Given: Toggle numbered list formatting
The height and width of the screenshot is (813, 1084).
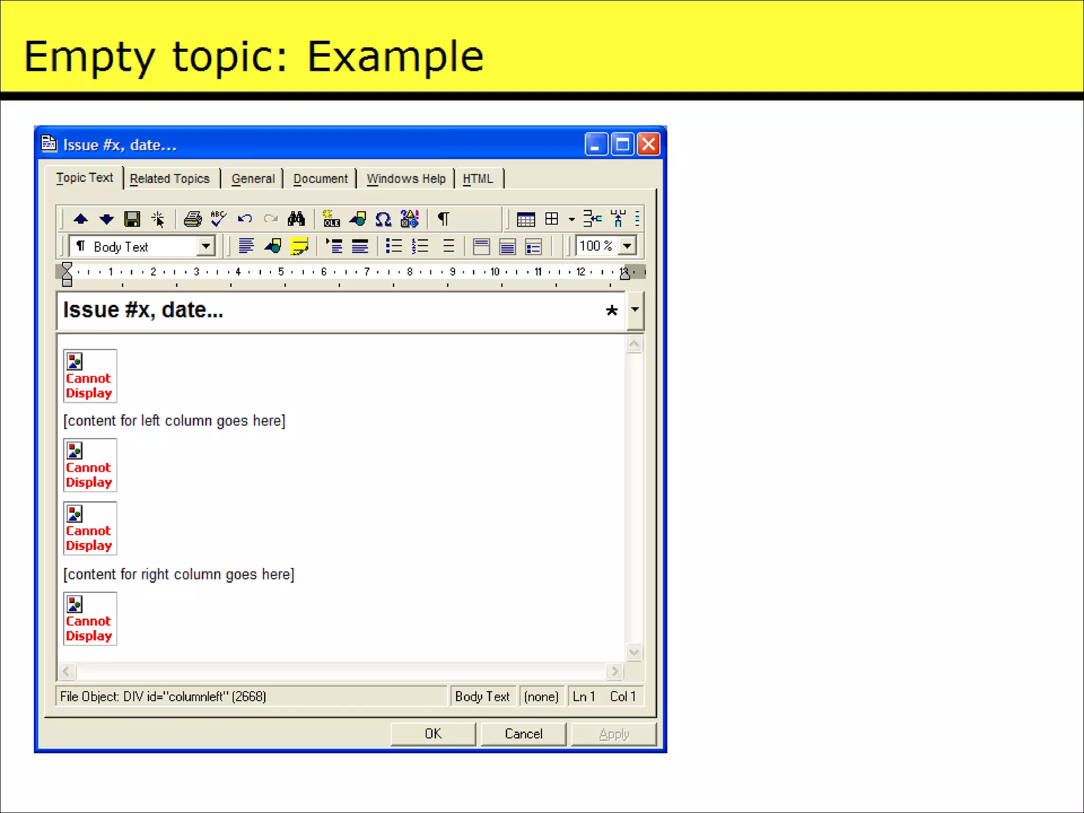Looking at the screenshot, I should [420, 246].
